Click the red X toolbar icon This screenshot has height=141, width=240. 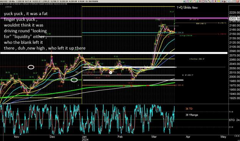click(238, 1)
